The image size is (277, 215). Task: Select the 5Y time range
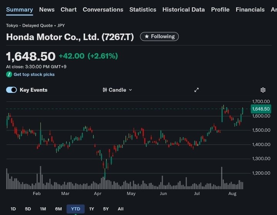(106, 209)
